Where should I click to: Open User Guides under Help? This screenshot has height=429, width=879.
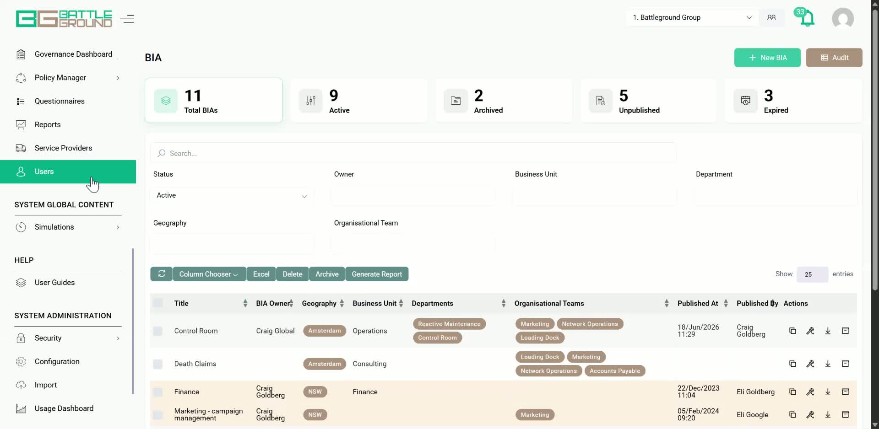tap(68, 283)
